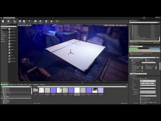Select Sphere Trigger in Place Actors list

[x=12, y=61]
